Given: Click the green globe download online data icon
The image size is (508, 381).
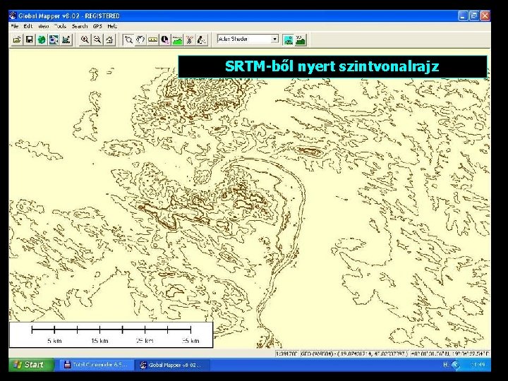Looking at the screenshot, I should (x=42, y=40).
